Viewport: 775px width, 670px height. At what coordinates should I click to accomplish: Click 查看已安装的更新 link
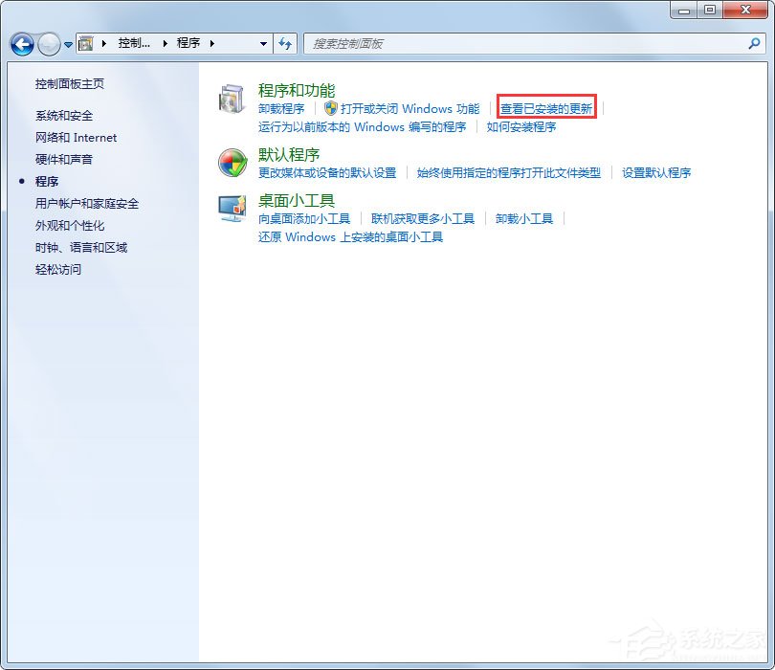[546, 108]
